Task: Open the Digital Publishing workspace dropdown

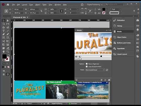Action: (95, 5)
